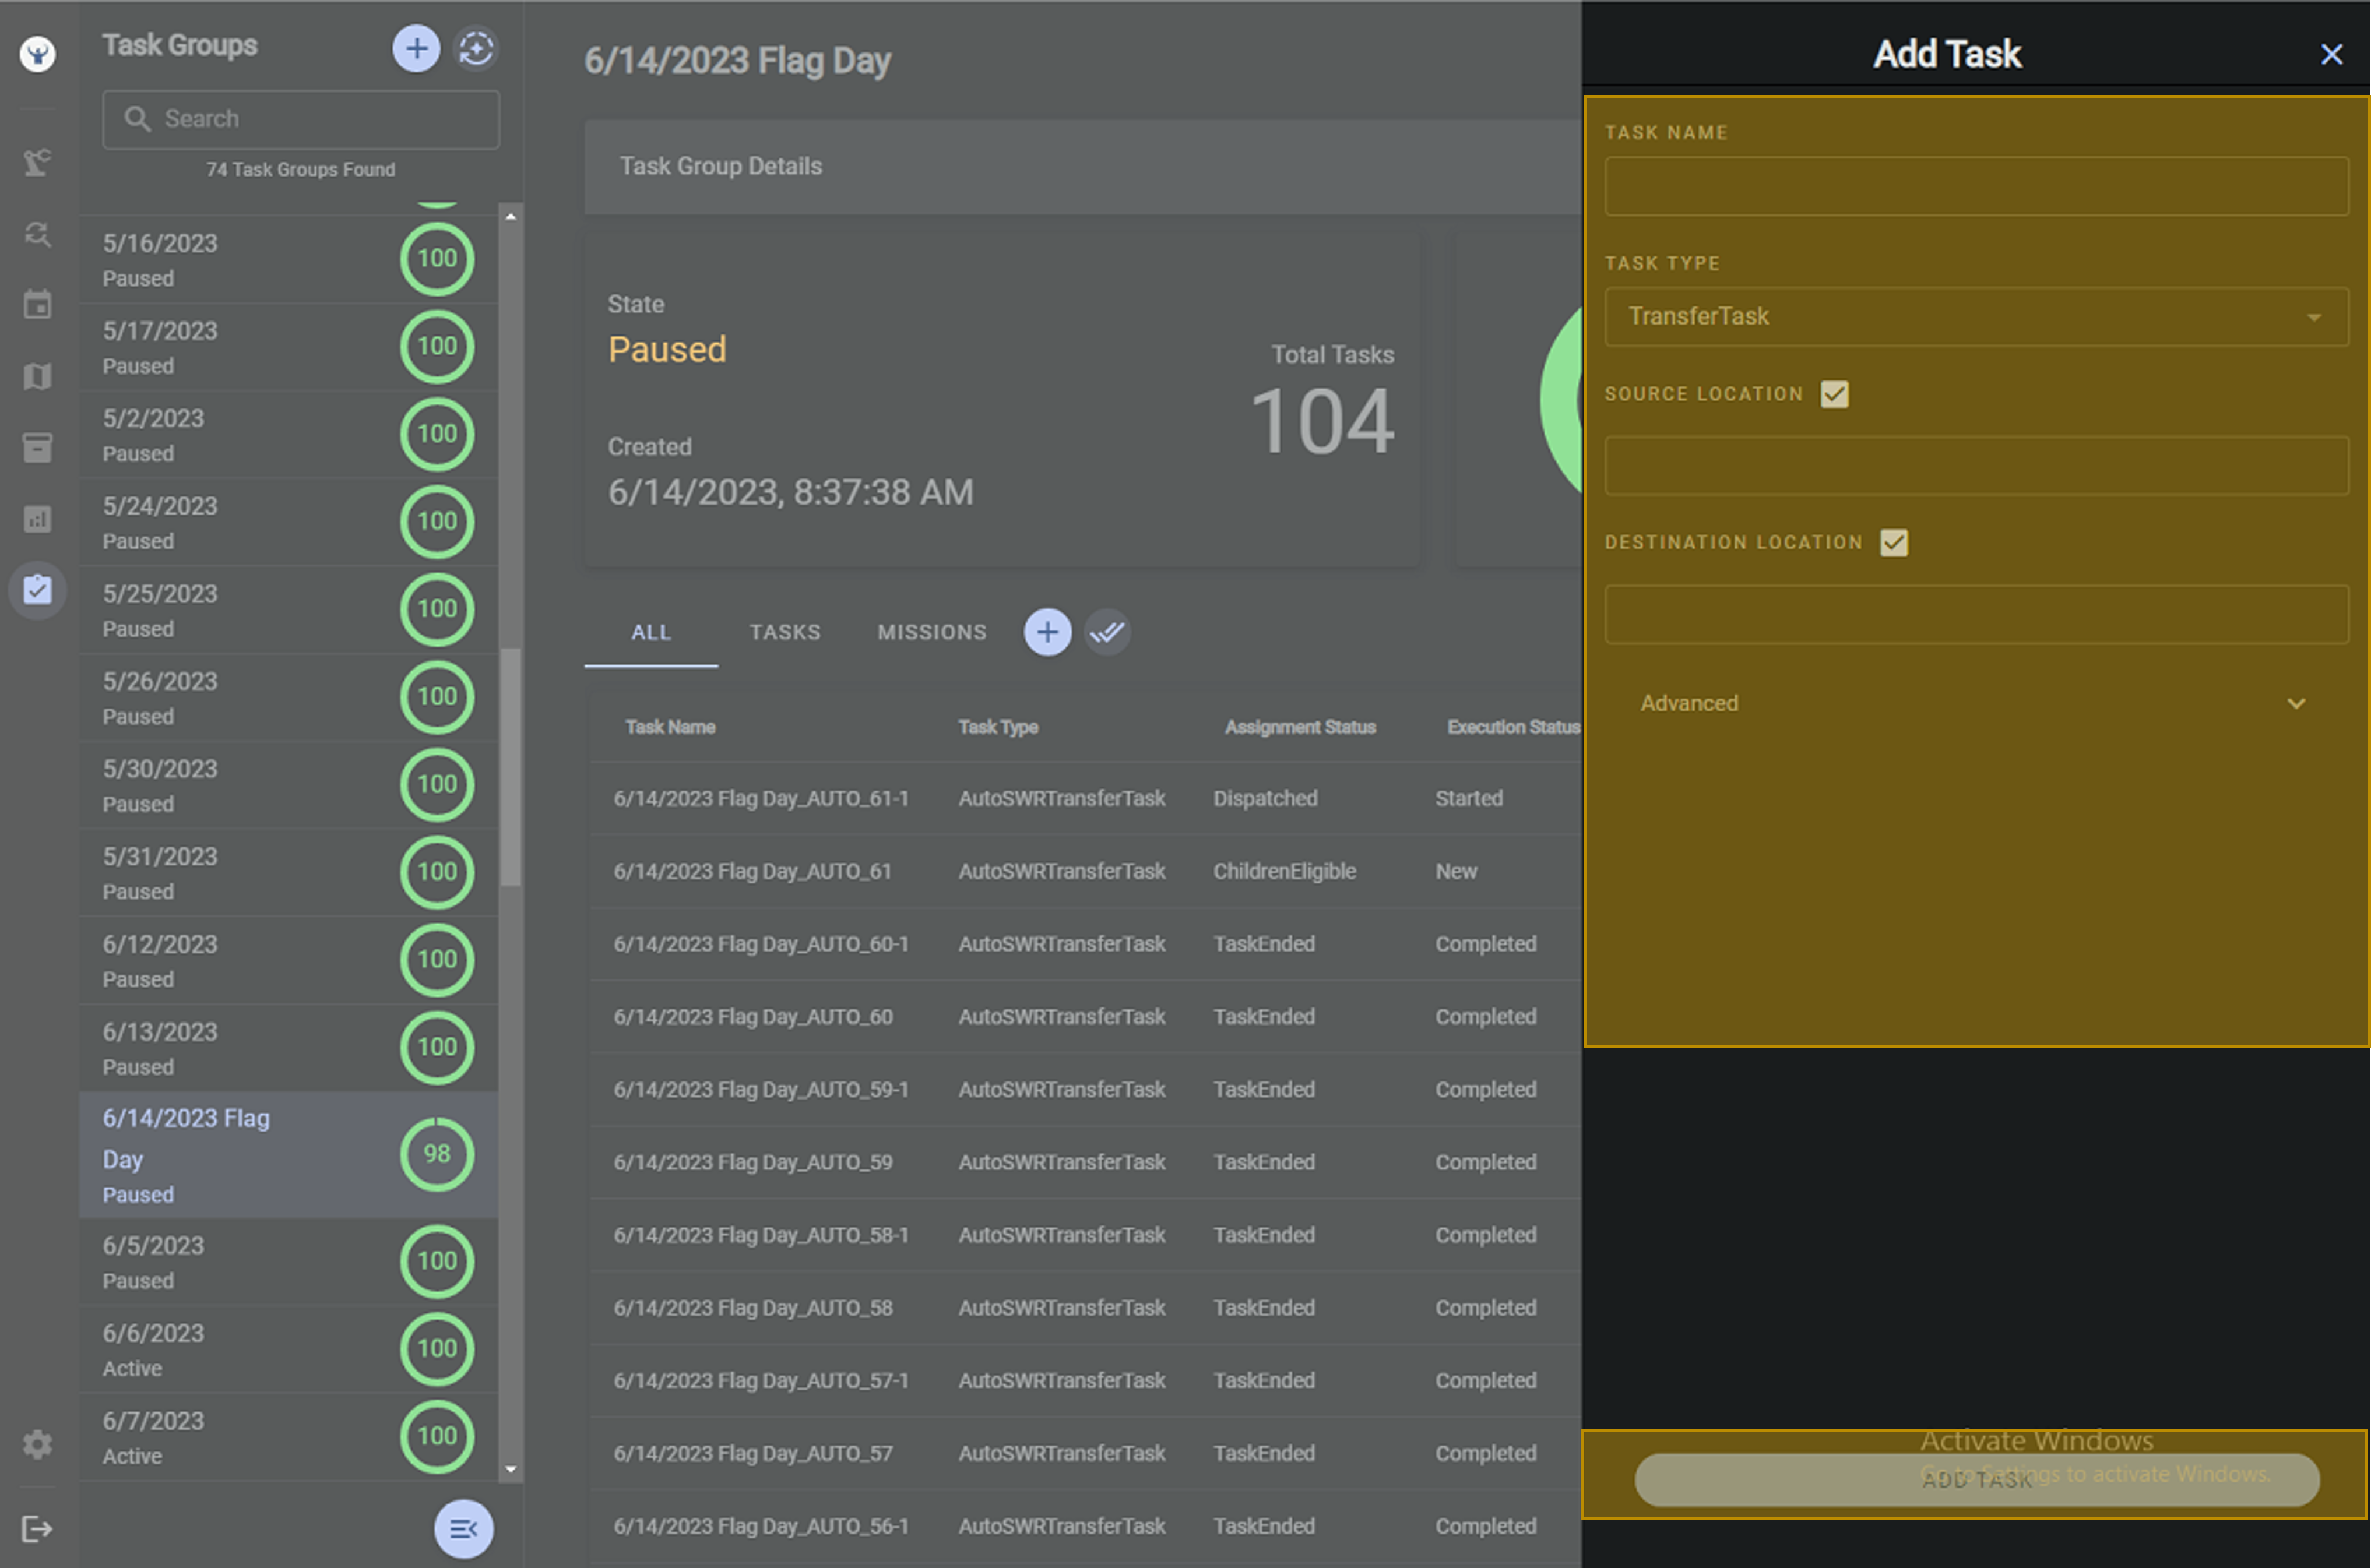Uncheck the Source Location checkbox
This screenshot has width=2371, height=1568.
pos(1834,394)
